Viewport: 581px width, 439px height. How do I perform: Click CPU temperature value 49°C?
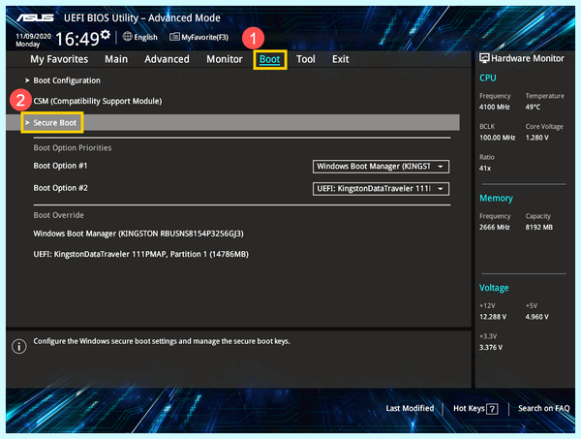click(x=533, y=107)
